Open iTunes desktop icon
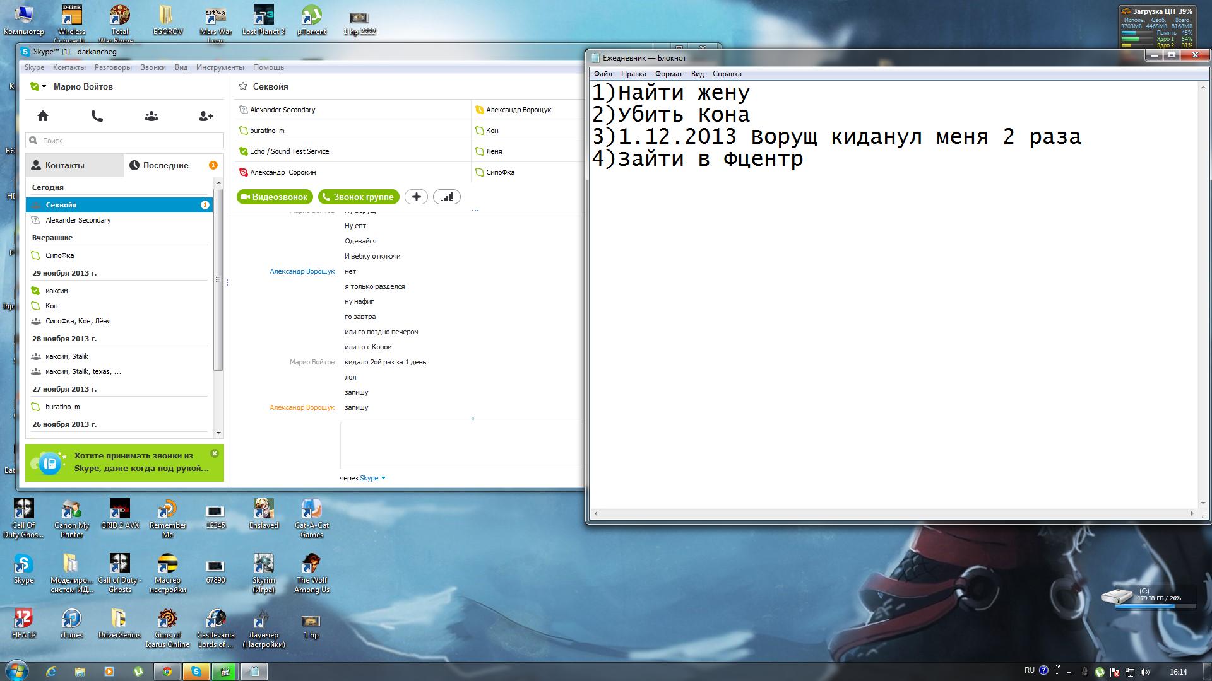 click(x=71, y=623)
